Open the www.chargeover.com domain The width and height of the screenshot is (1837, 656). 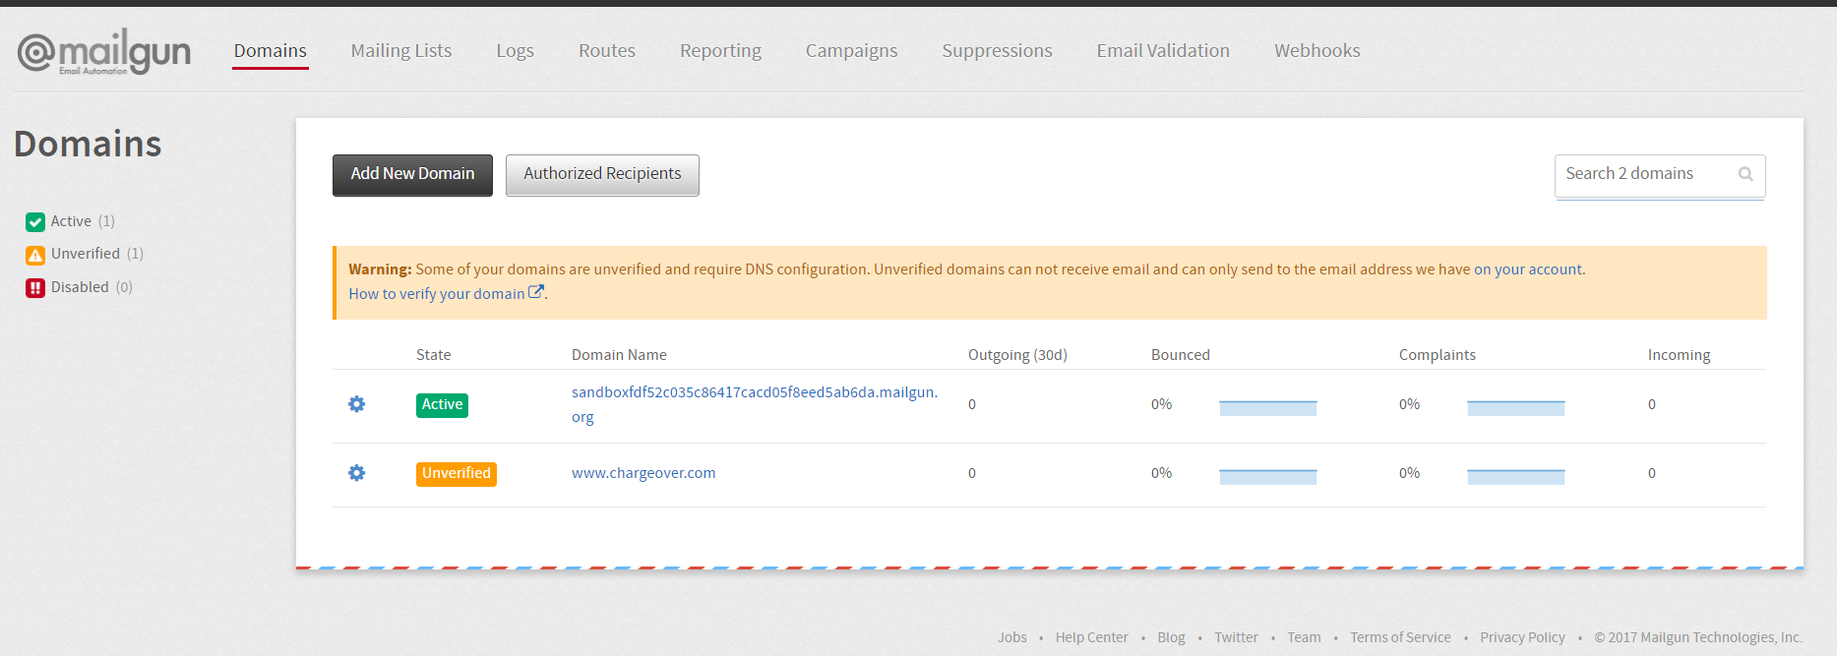[643, 473]
